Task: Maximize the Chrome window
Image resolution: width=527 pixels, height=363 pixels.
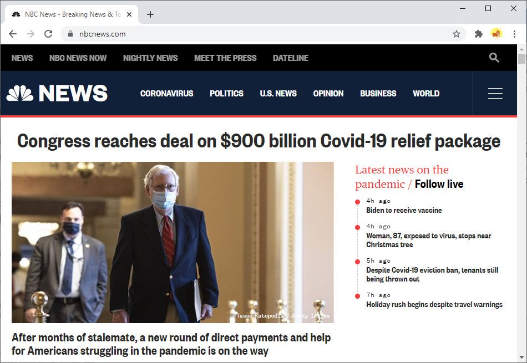Action: coord(488,8)
